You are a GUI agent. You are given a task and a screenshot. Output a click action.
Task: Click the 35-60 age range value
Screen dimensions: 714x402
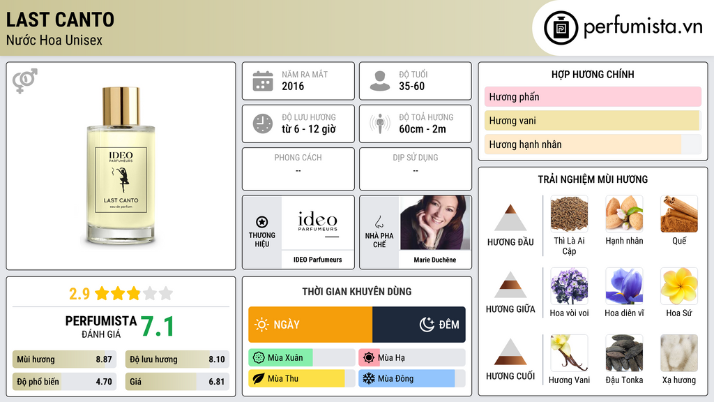[x=411, y=86]
